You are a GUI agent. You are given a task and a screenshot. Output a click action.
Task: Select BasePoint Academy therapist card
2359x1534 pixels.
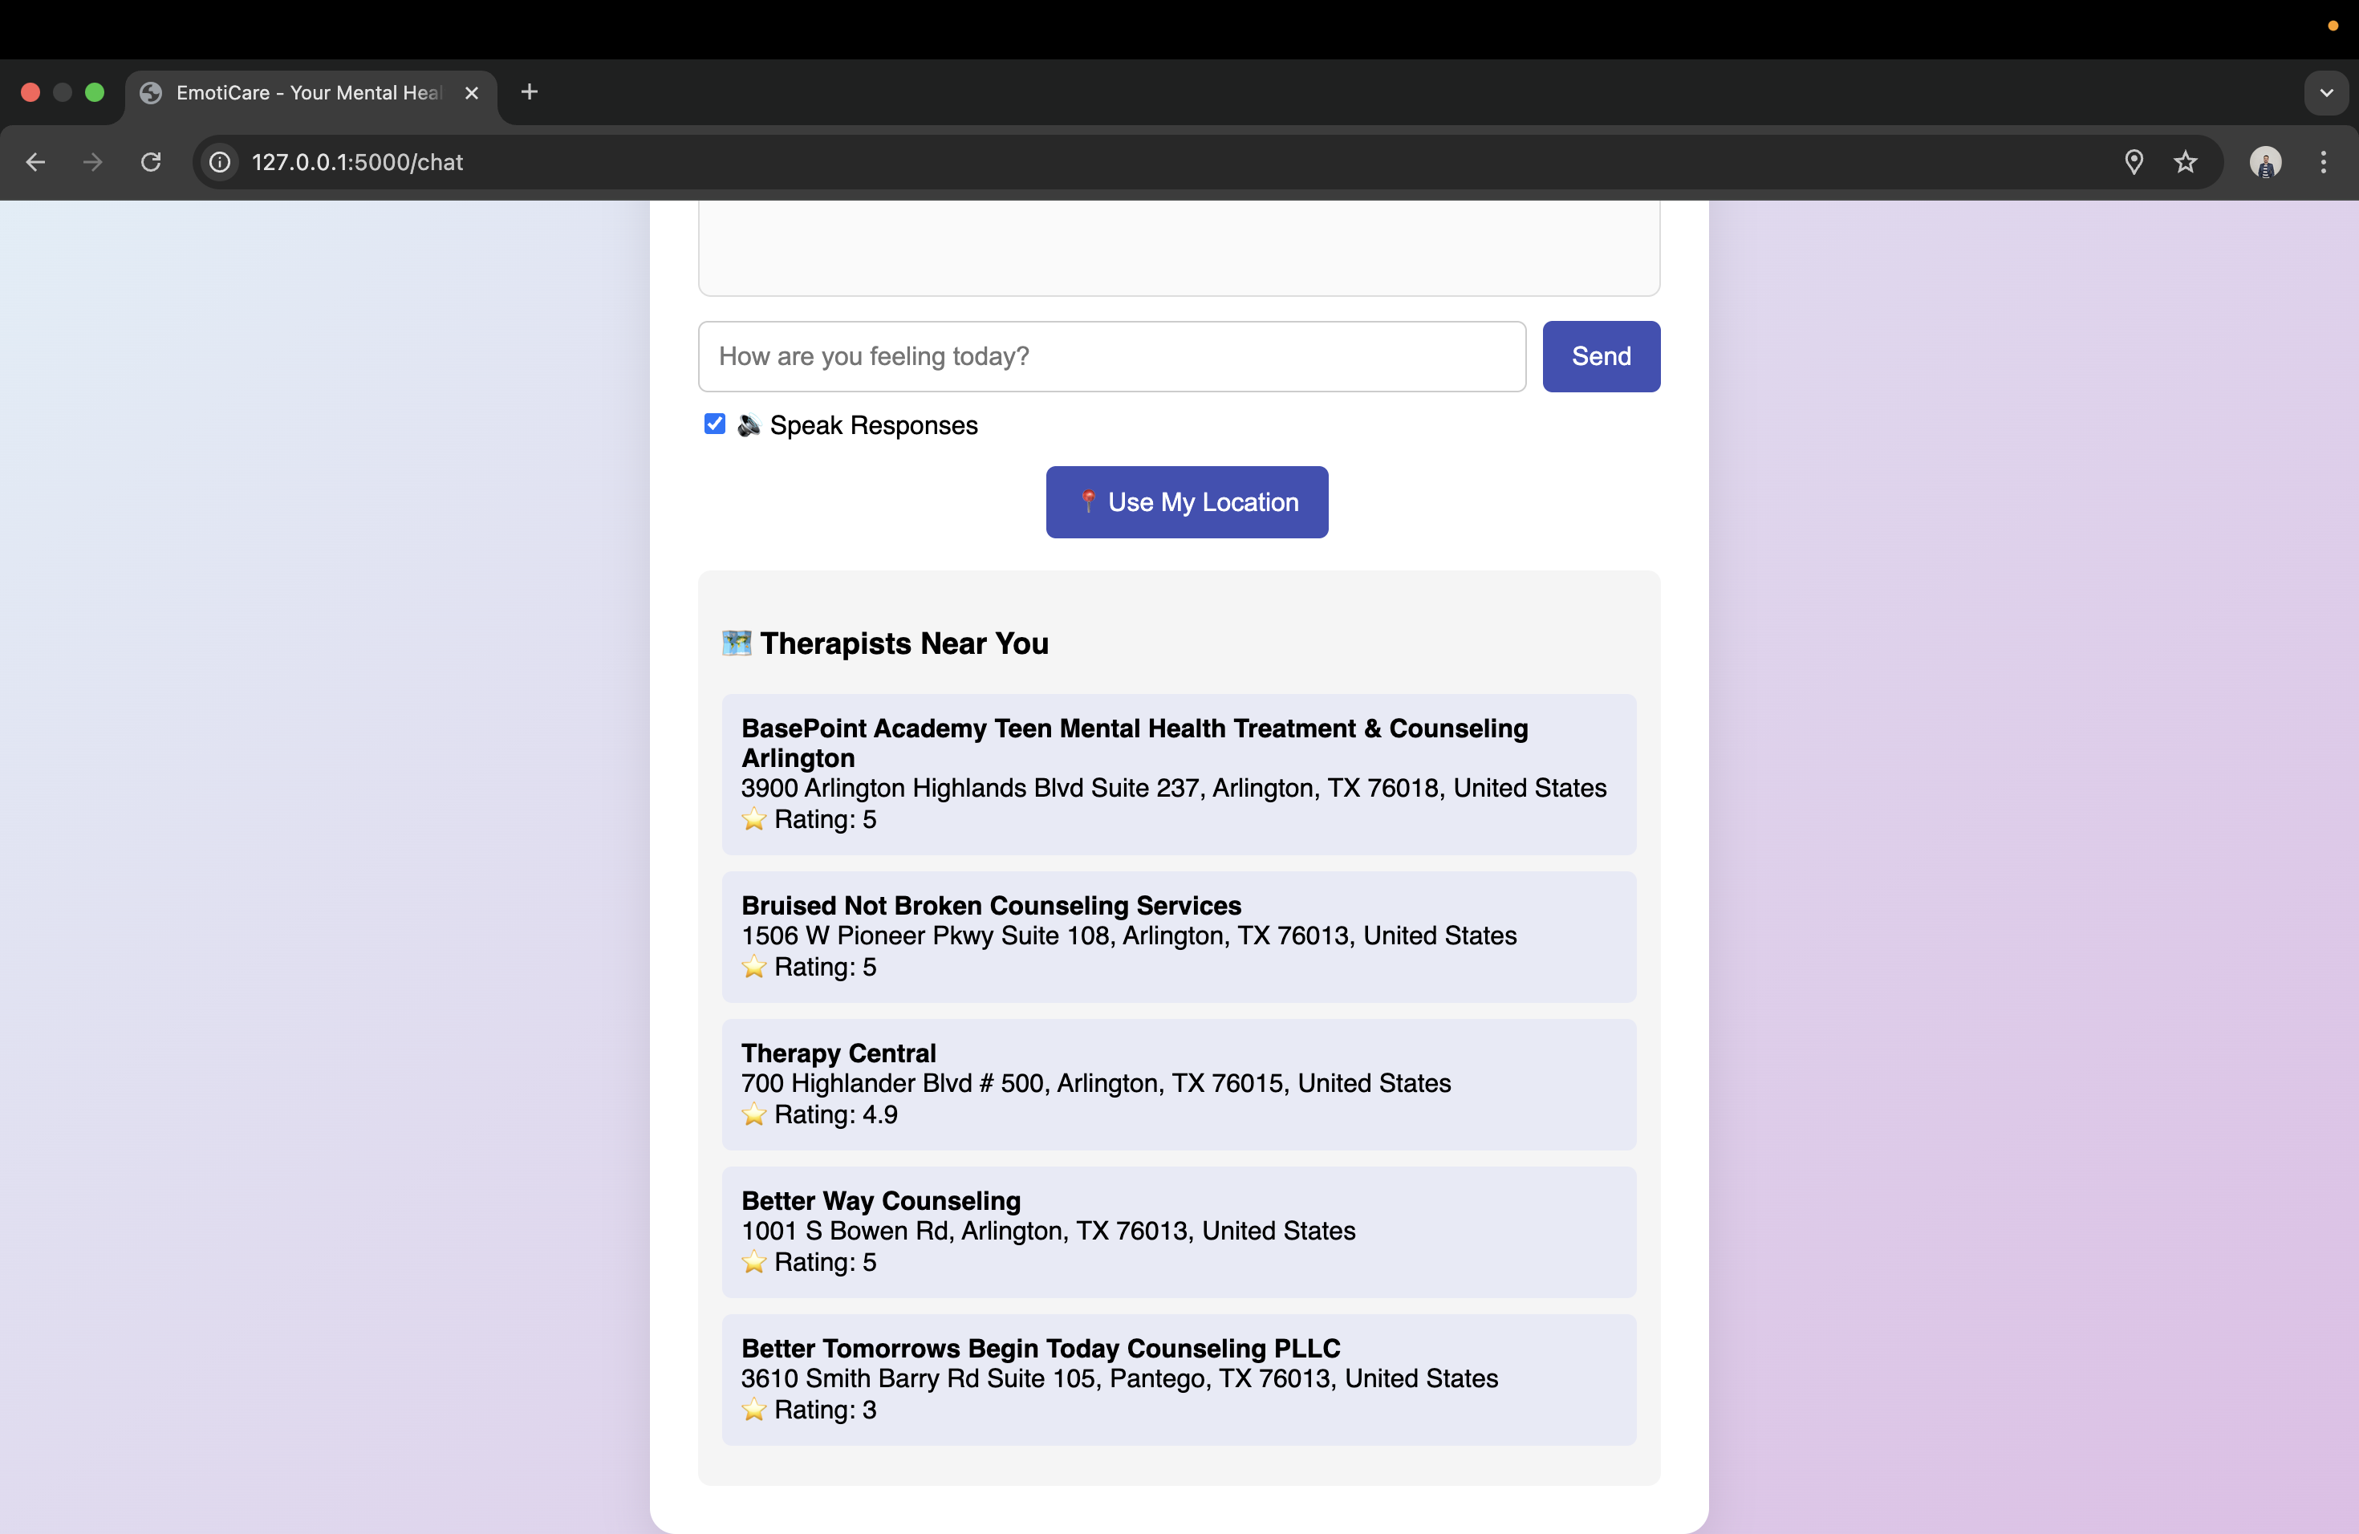[x=1178, y=774]
